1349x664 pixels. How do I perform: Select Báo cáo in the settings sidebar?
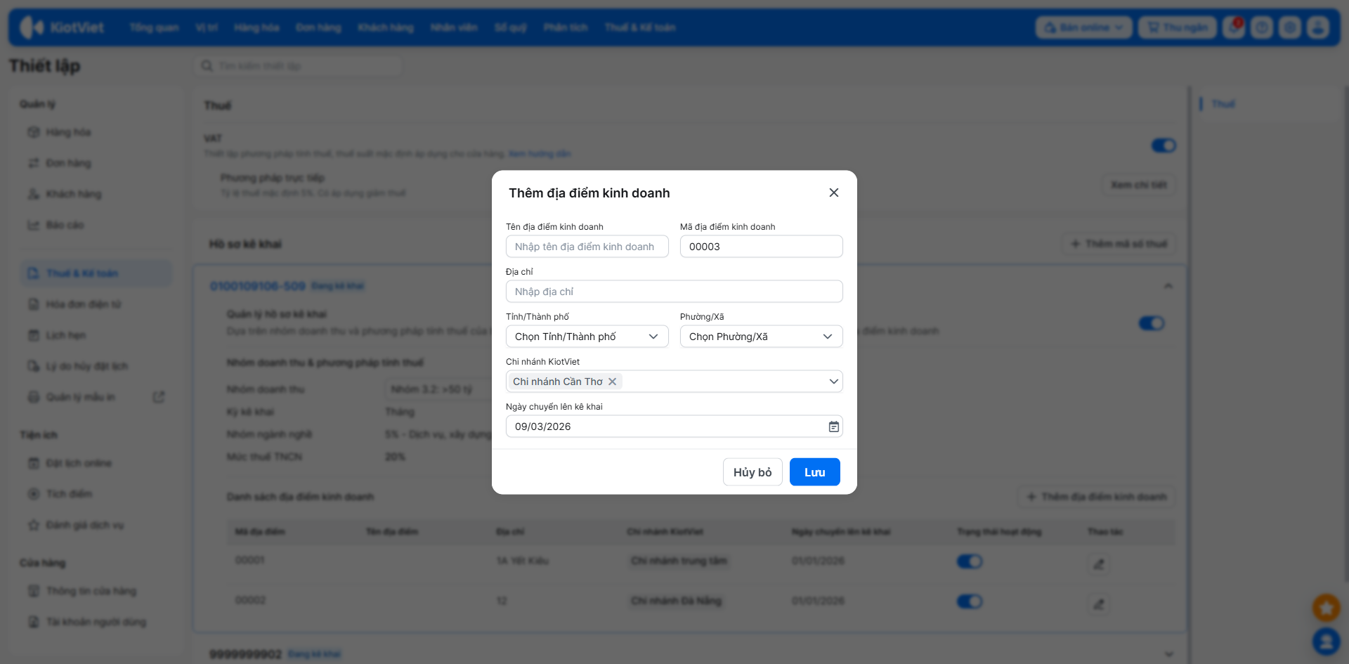[x=96, y=225]
